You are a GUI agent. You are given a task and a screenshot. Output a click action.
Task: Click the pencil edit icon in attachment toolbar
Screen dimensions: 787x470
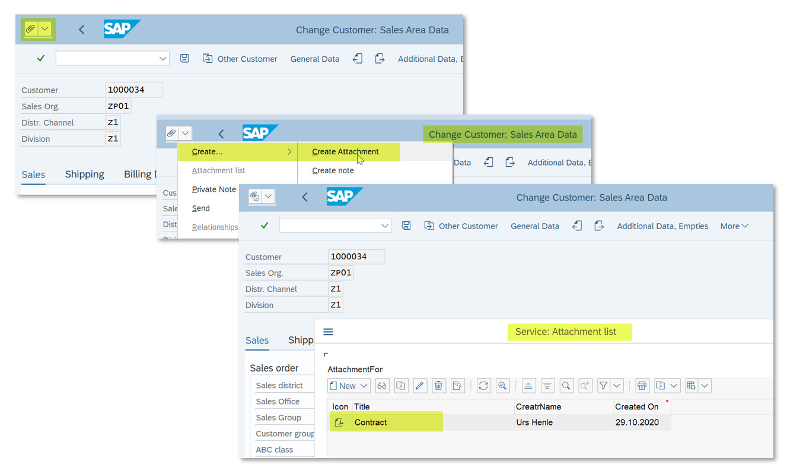419,386
